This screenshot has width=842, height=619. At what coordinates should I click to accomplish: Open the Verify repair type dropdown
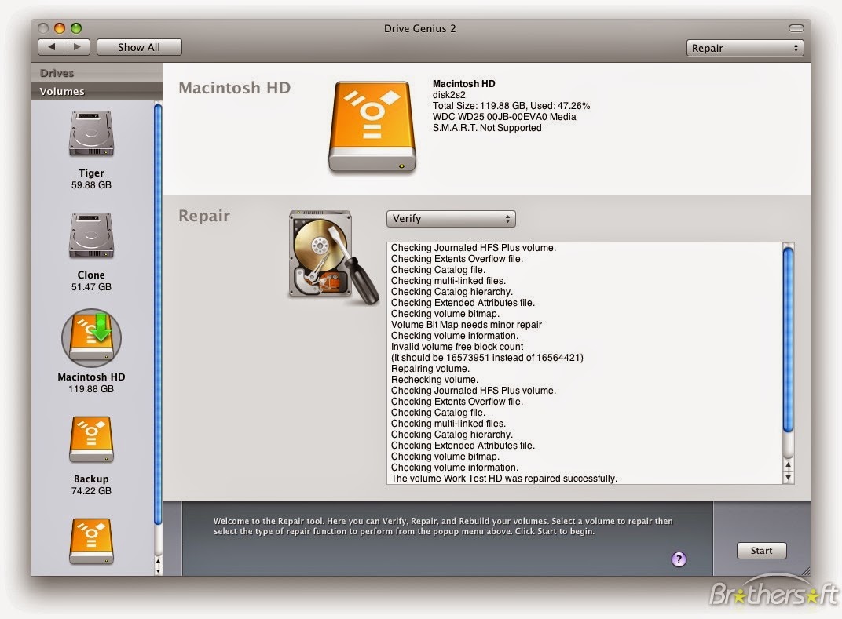pyautogui.click(x=451, y=218)
